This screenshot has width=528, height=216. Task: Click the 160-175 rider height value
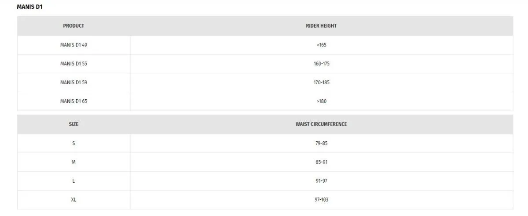[x=321, y=64]
